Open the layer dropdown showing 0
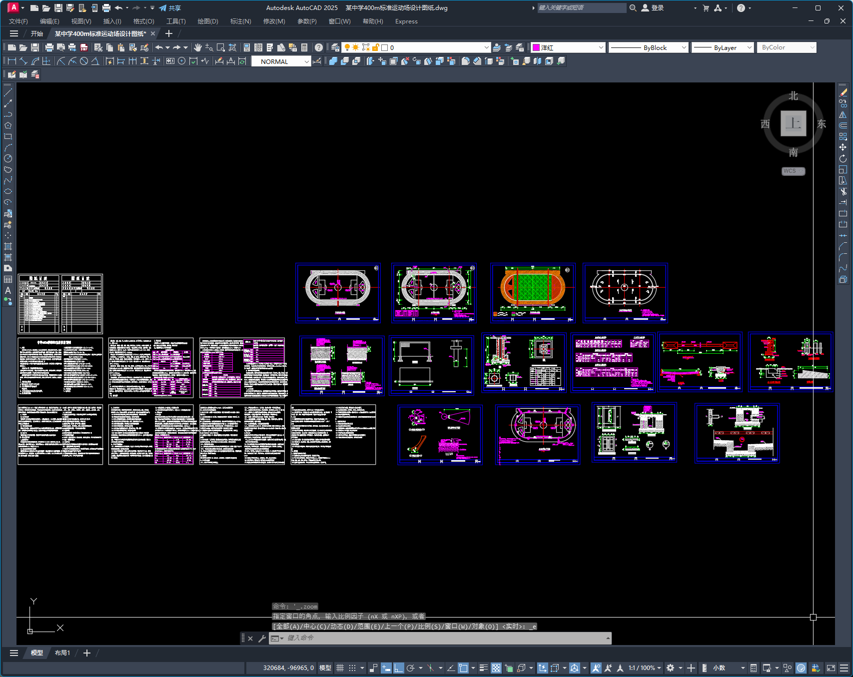This screenshot has width=853, height=677. click(x=416, y=47)
